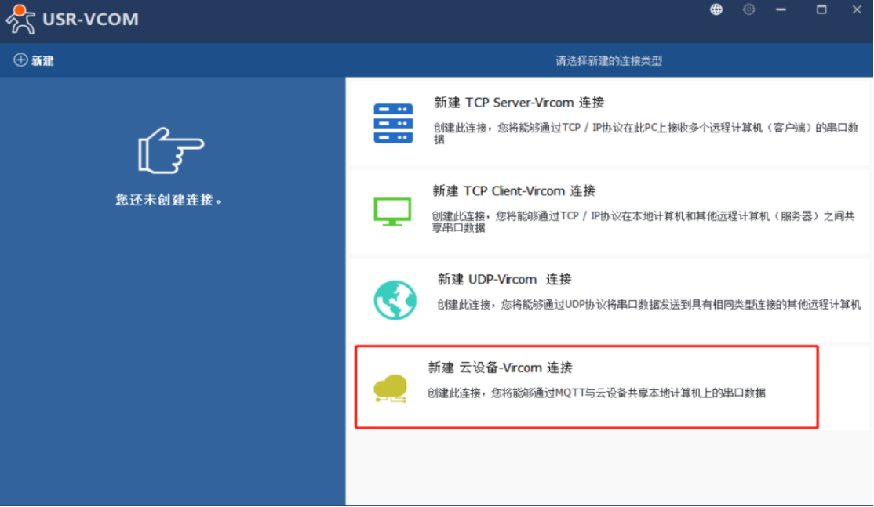Click the 请选择新建的连接类型 header text
This screenshot has width=874, height=507.
609,60
